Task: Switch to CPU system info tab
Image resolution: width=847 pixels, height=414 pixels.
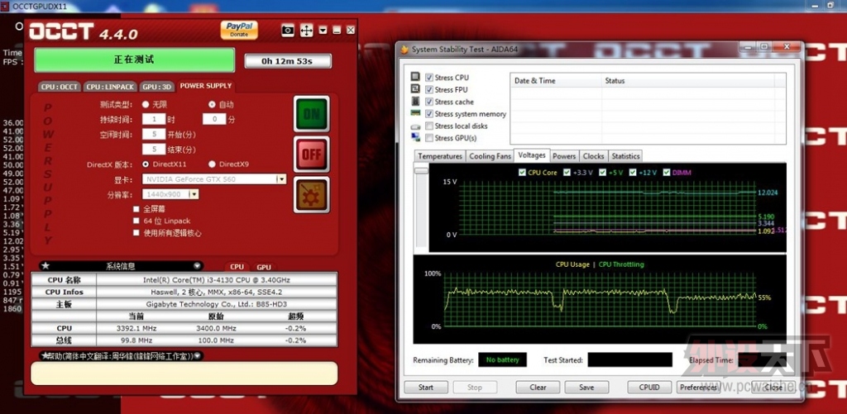Action: 237,267
